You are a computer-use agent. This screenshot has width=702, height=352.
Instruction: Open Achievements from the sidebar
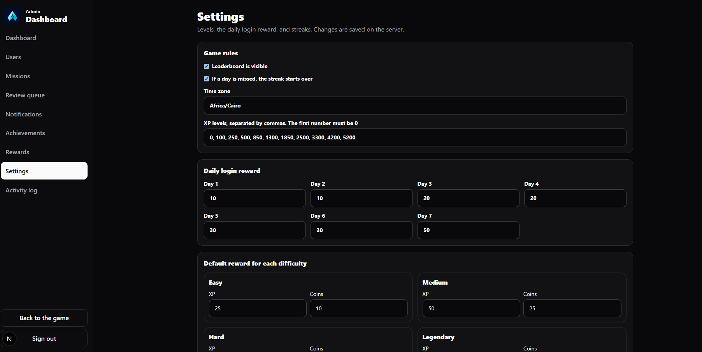tap(44, 133)
